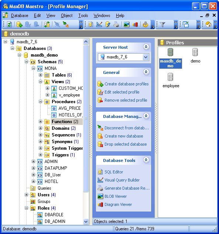Collapse the Database Management panel
219x234 pixels.
point(146,116)
